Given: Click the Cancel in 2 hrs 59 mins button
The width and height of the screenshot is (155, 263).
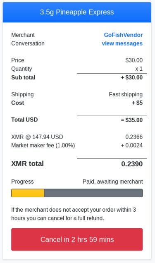Looking at the screenshot, I should 77,239.
